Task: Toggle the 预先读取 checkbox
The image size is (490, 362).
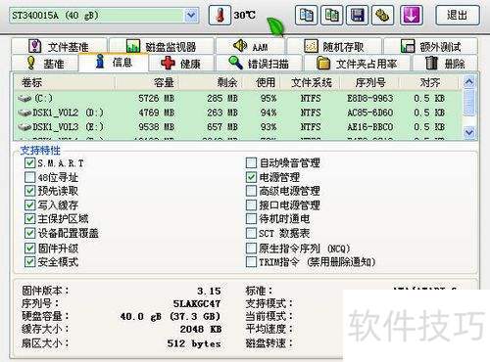Action: coord(29,191)
